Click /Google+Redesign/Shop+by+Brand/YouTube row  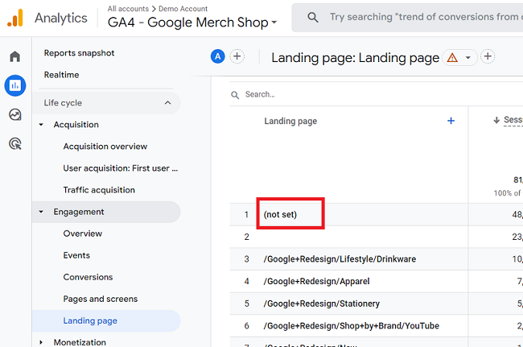pyautogui.click(x=377, y=325)
